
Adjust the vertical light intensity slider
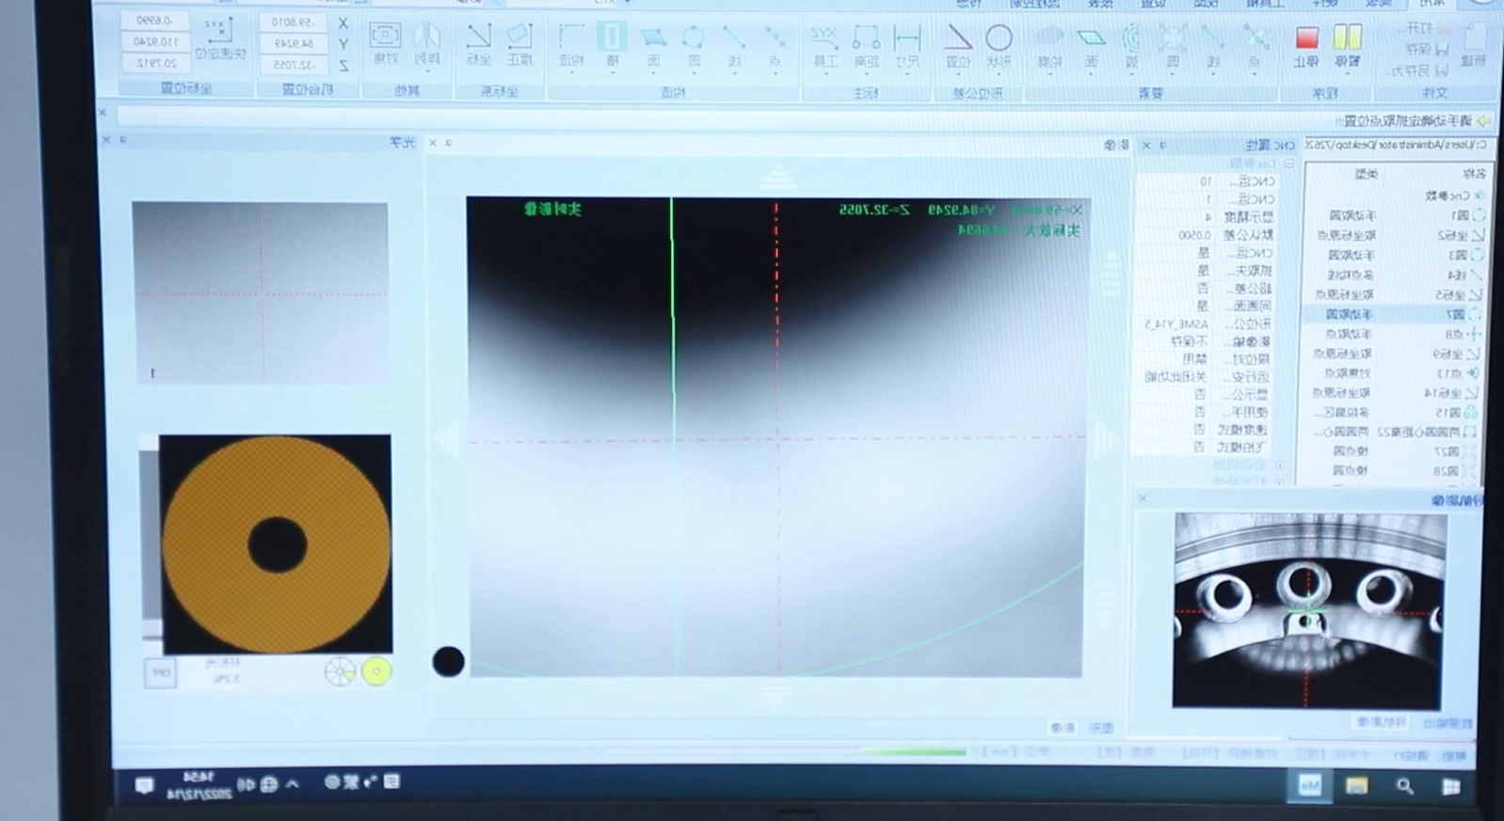pos(150,544)
